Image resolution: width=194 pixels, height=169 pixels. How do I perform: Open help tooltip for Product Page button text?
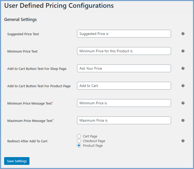coord(183,86)
